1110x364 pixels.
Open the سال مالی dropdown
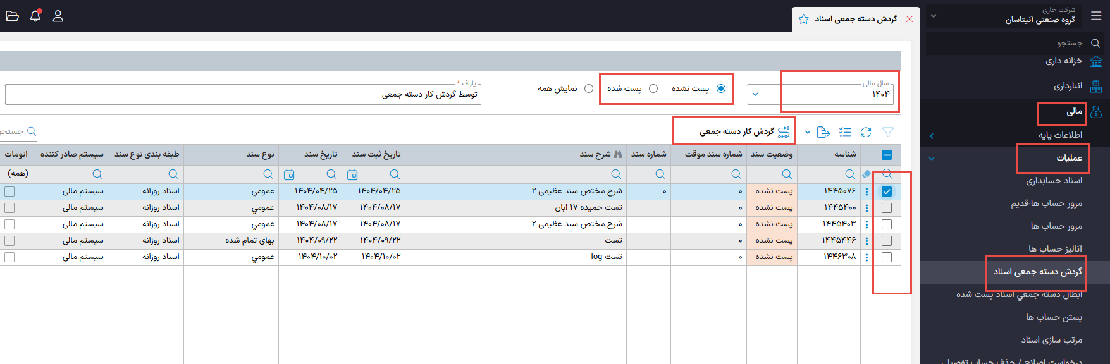pos(755,94)
